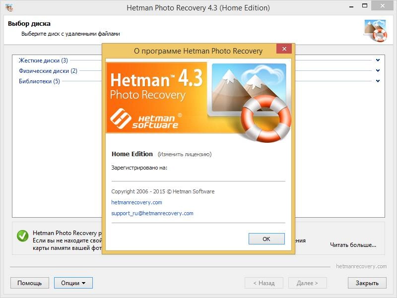
Task: Open the hetmanrecovery.com link in About dialog
Action: click(x=136, y=202)
